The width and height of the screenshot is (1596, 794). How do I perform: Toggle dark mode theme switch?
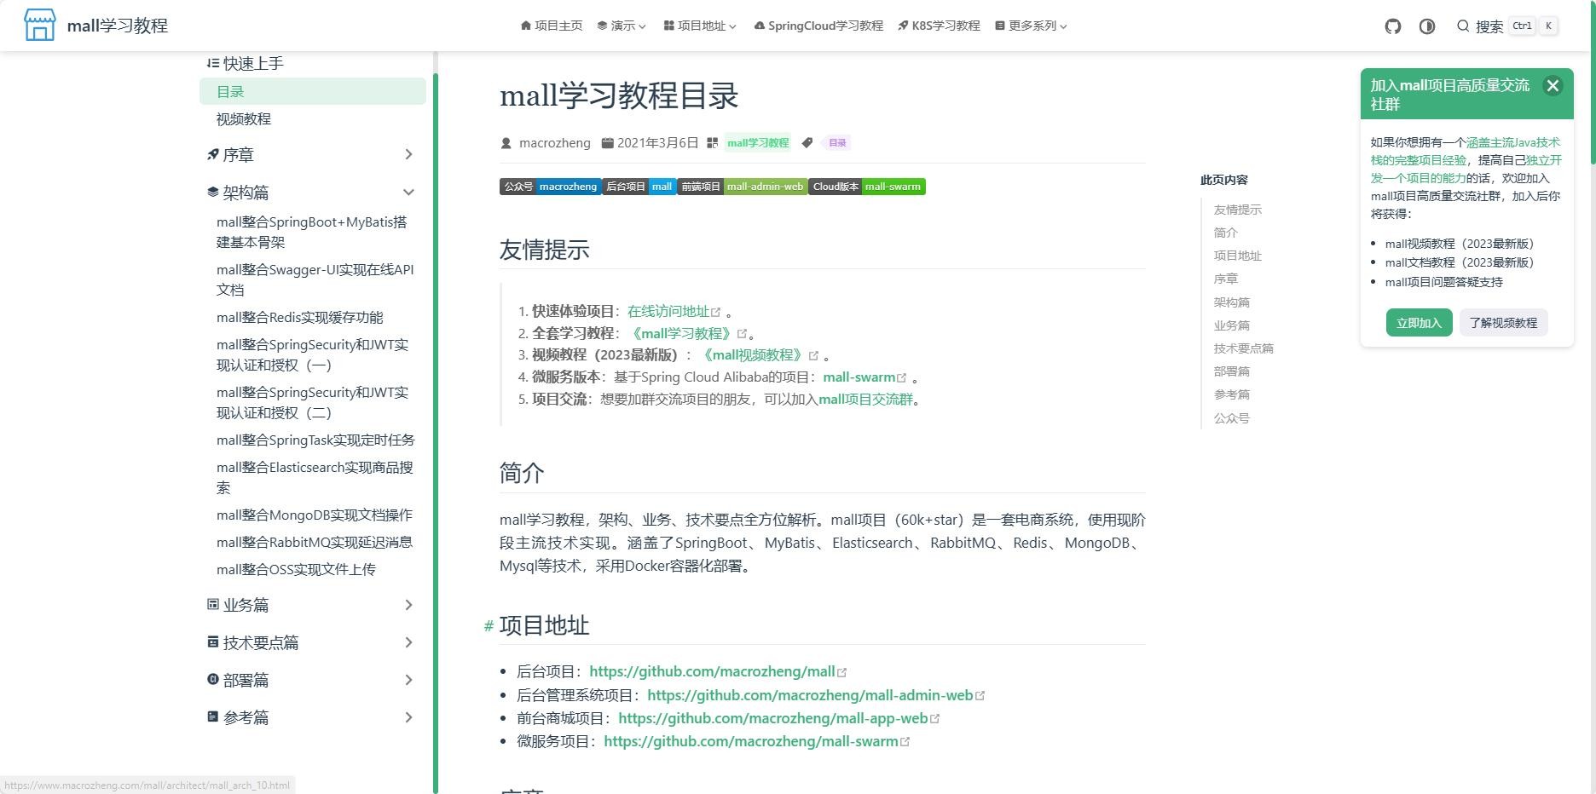[1427, 26]
